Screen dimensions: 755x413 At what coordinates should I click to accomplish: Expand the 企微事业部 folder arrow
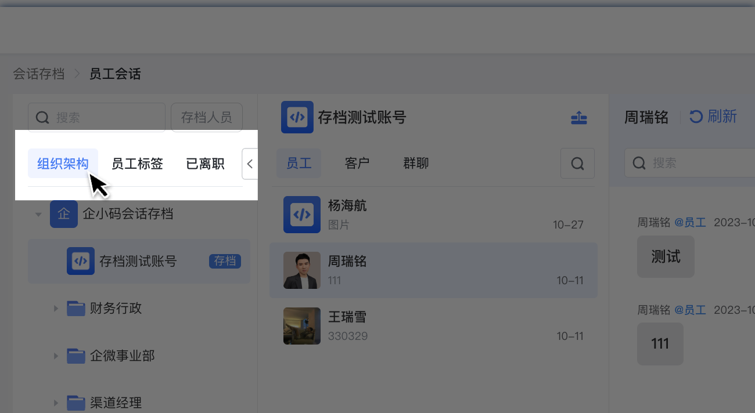point(56,356)
